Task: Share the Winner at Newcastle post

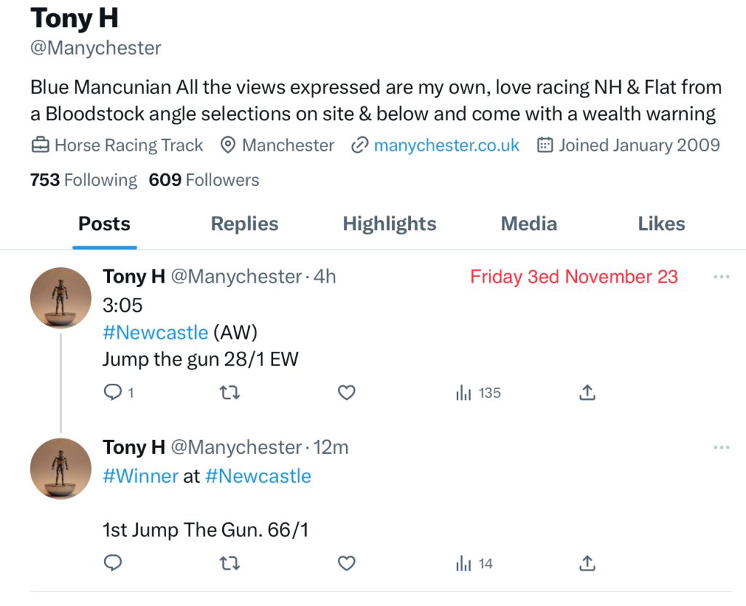Action: pyautogui.click(x=587, y=563)
